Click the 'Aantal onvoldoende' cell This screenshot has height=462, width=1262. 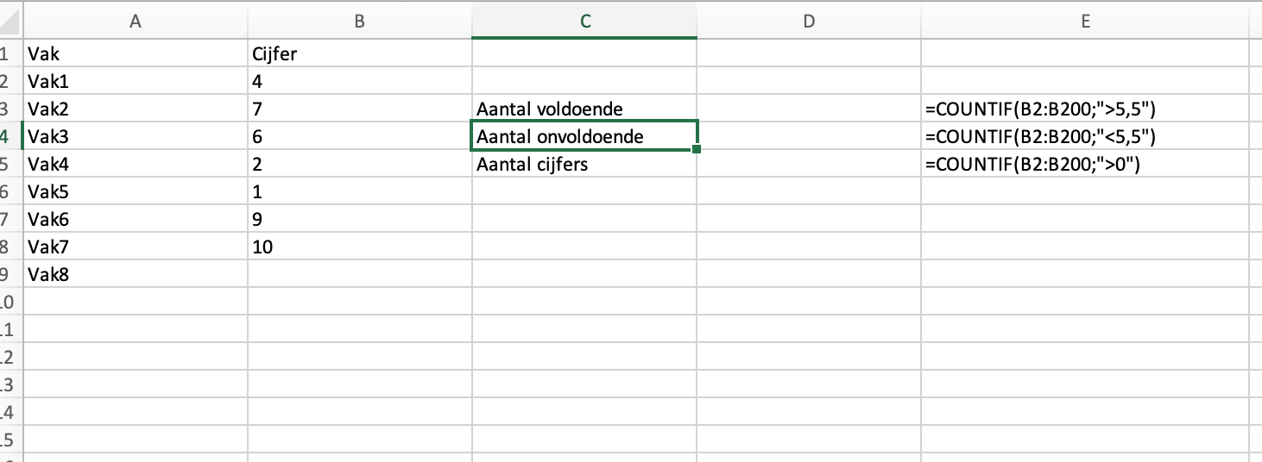584,137
